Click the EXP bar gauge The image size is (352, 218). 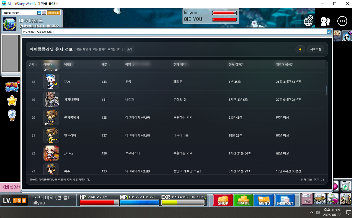click(183, 203)
